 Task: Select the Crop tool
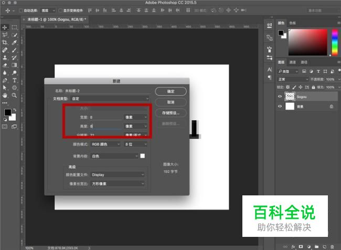point(5,43)
